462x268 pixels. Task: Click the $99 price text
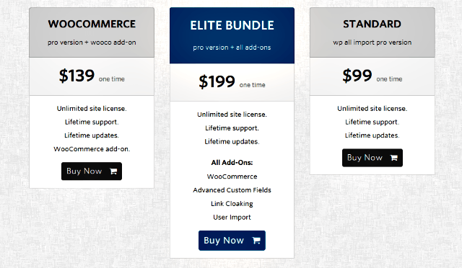(x=357, y=76)
